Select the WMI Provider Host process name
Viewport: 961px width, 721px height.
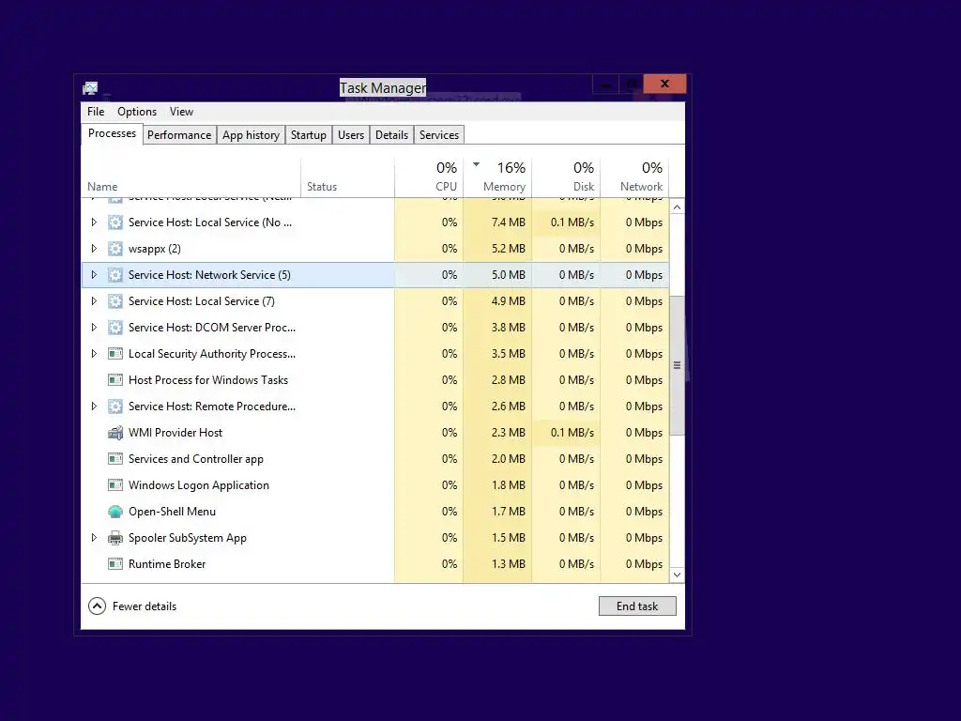pos(175,433)
